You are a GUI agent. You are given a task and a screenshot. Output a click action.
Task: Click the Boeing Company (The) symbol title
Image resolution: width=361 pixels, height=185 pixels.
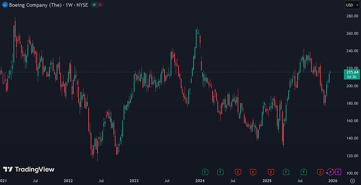35,5
